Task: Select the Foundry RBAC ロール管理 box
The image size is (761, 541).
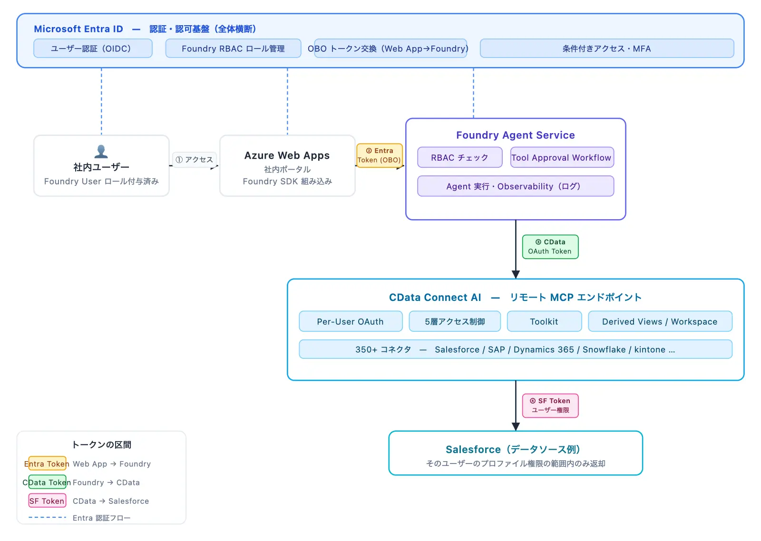Action: point(233,48)
